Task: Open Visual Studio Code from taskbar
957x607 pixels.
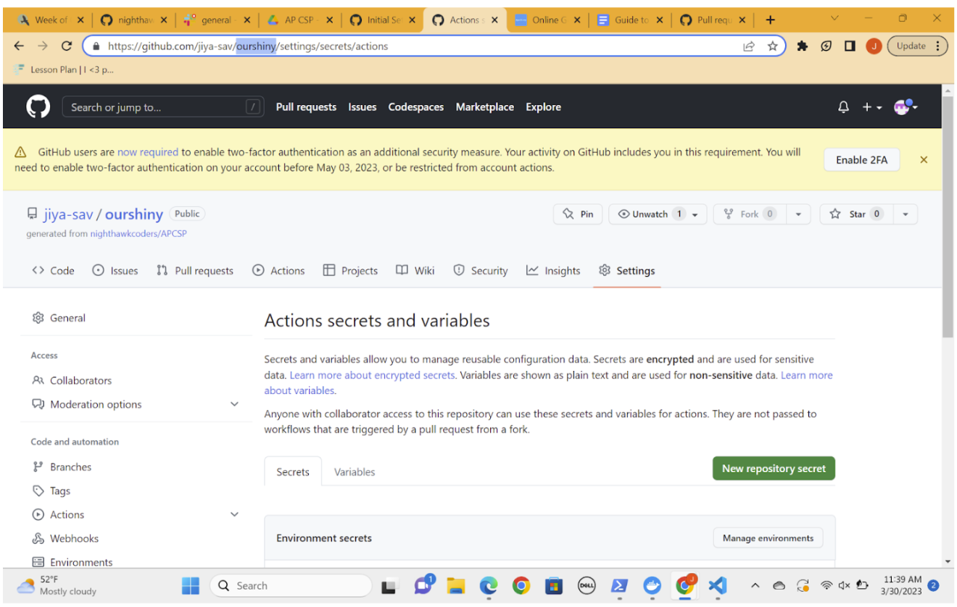Action: [717, 586]
